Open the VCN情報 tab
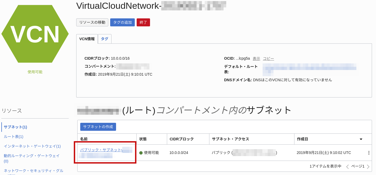This screenshot has height=175, width=376. [x=87, y=39]
